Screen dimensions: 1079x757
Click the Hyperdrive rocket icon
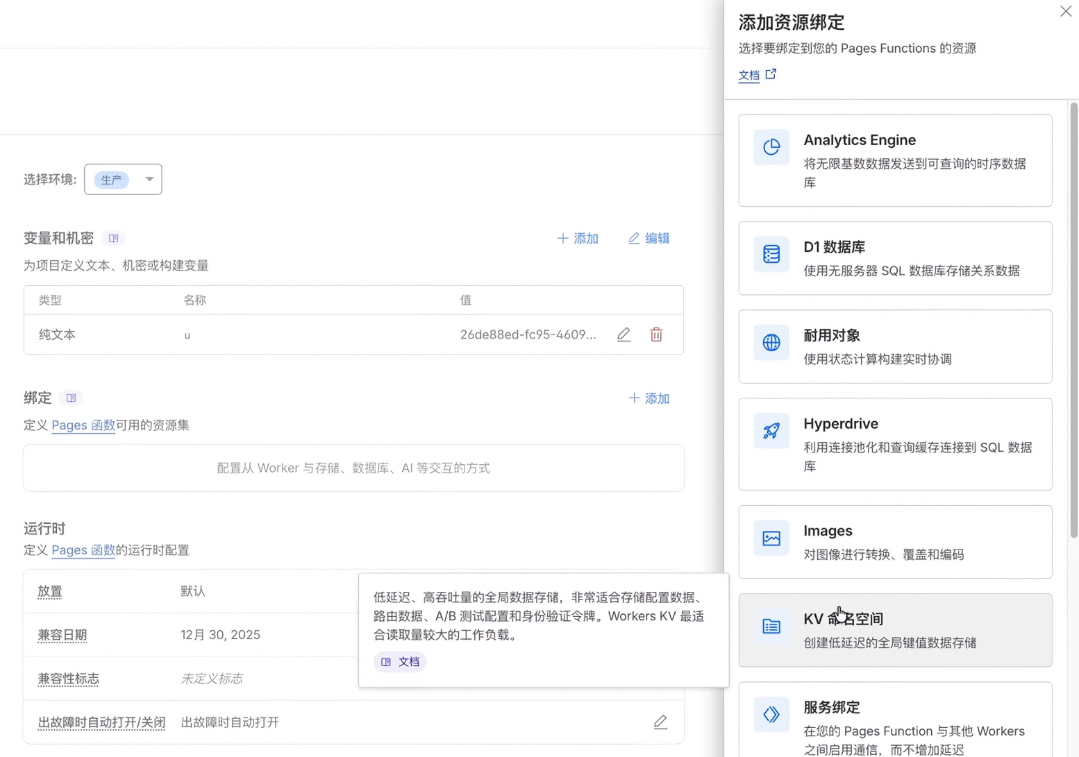(x=771, y=431)
